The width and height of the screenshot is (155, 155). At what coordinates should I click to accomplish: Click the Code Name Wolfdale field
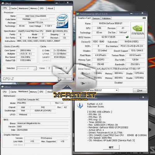click(x=26, y=19)
